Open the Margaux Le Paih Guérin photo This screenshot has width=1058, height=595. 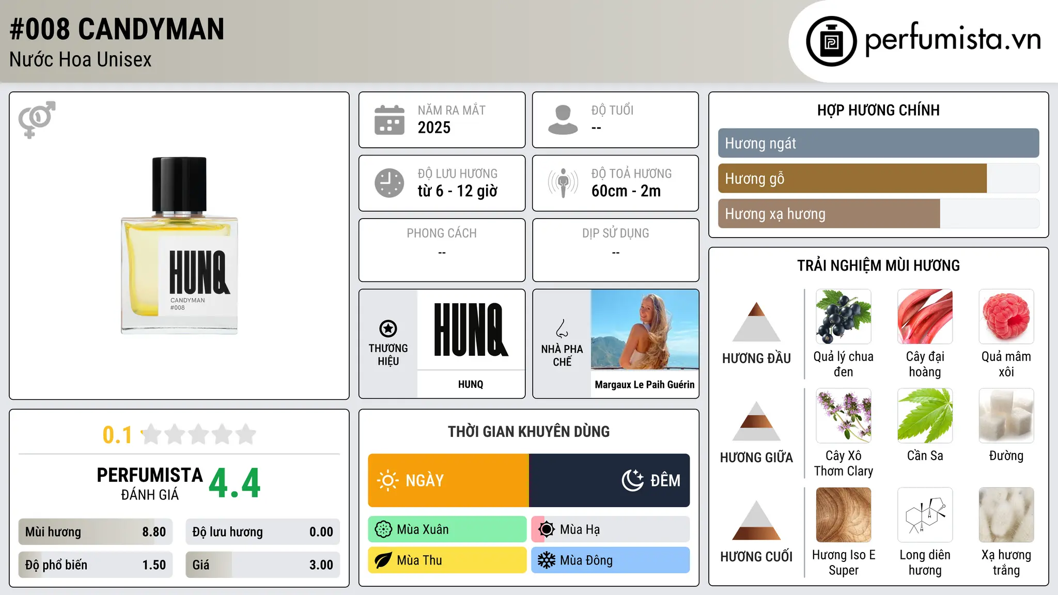(645, 330)
